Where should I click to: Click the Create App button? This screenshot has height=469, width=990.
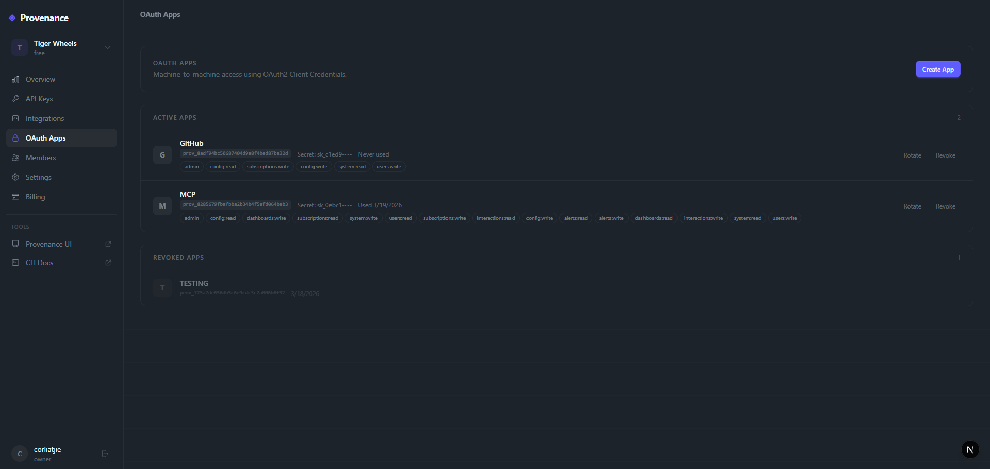[937, 69]
